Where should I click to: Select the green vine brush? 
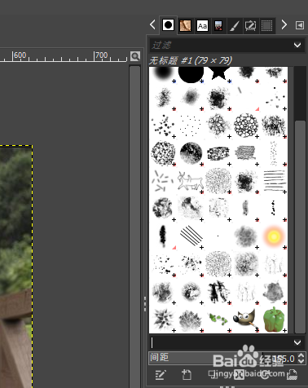(218, 320)
